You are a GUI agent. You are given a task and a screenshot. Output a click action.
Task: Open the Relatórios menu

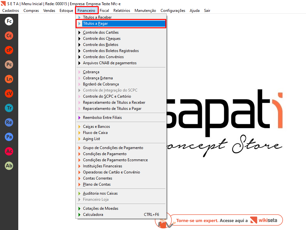tap(121, 11)
